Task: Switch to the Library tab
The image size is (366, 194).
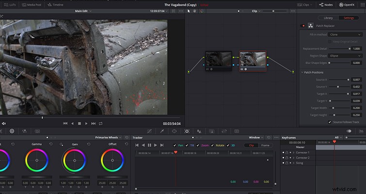Action: click(x=328, y=18)
